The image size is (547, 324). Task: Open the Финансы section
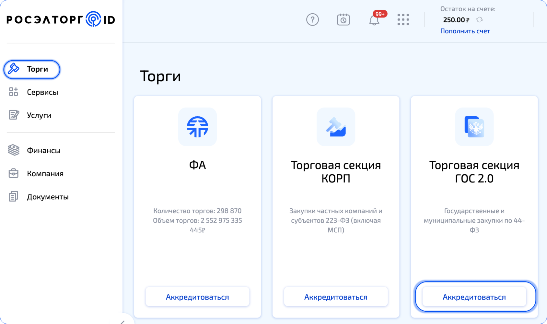44,151
